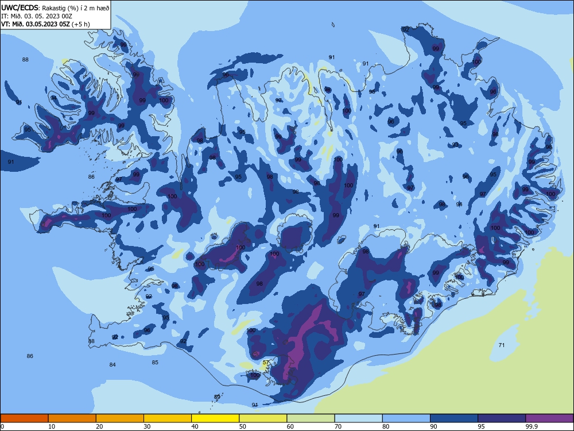Click the '85' value off the southwest coast
574x431 pixels.
[x=155, y=362]
